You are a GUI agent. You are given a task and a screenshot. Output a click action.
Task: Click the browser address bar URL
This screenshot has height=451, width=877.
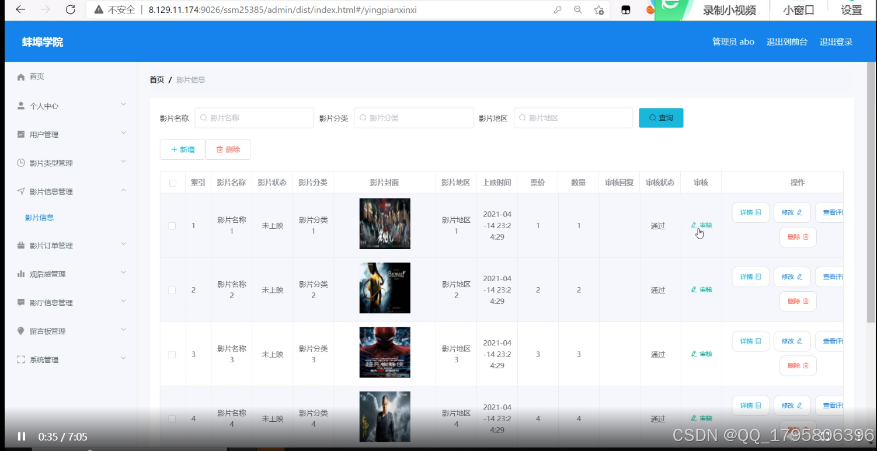point(283,10)
